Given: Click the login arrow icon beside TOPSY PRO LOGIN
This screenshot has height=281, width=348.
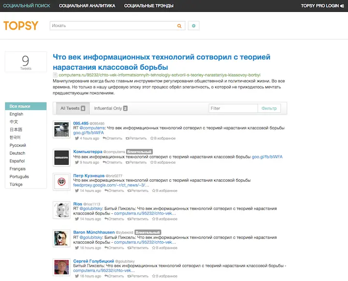Looking at the screenshot, I should coord(342,6).
